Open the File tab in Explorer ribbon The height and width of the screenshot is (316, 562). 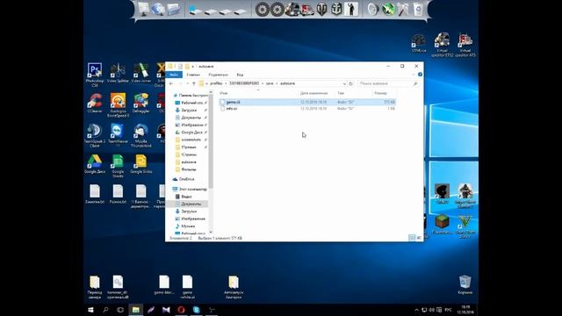[174, 75]
